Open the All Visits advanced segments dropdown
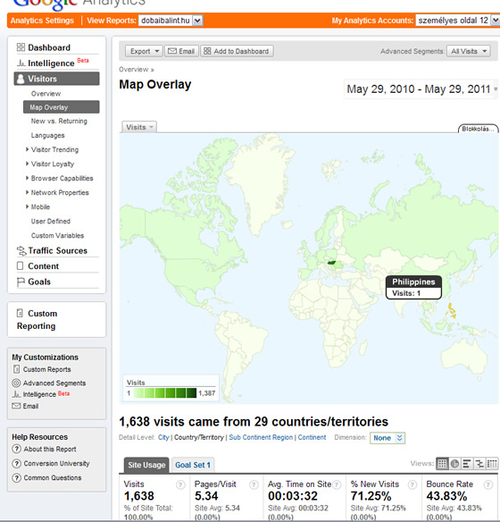This screenshot has width=500, height=522. coord(469,51)
